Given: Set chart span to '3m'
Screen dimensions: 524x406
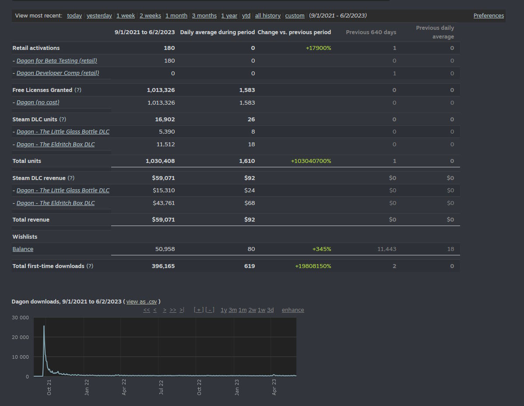Looking at the screenshot, I should 232,310.
